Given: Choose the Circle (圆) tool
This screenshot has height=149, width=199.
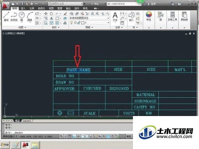Looking at the screenshot, I should [21, 16].
